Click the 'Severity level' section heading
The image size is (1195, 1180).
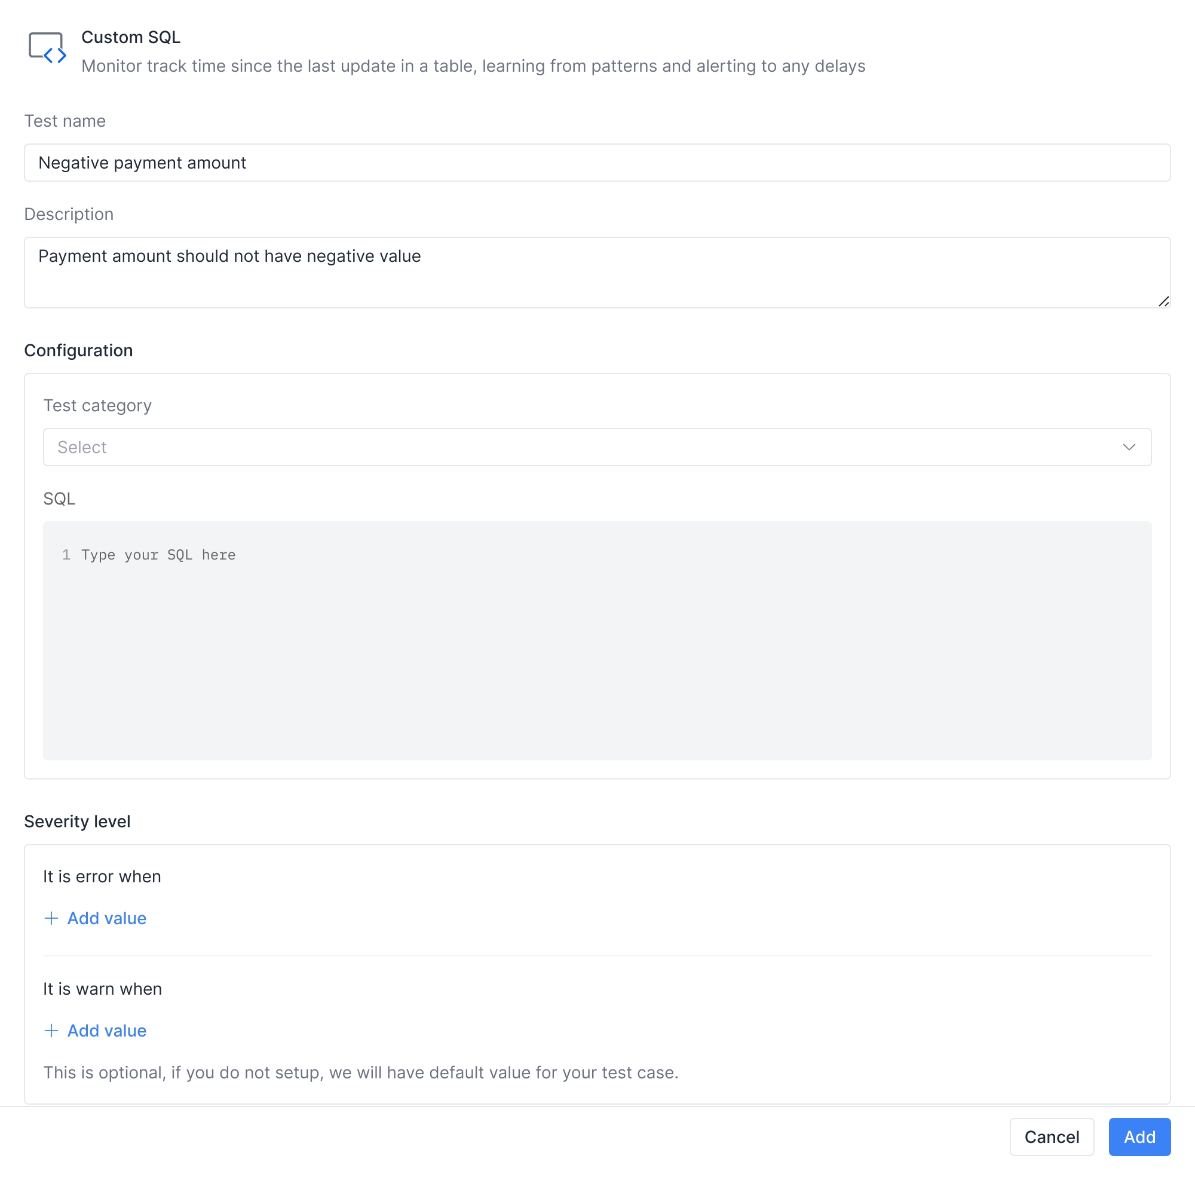[x=77, y=821]
